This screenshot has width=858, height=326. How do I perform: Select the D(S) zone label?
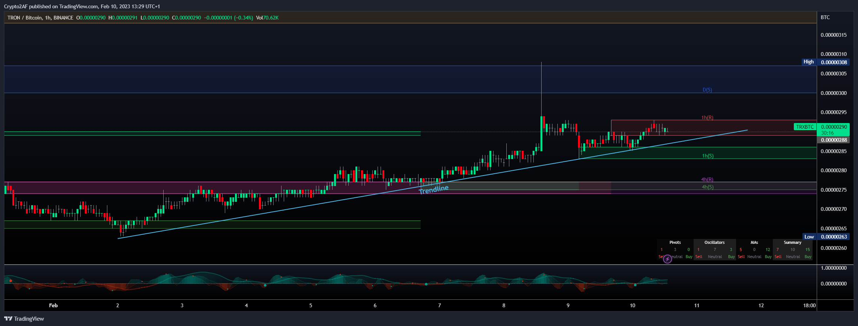click(707, 90)
